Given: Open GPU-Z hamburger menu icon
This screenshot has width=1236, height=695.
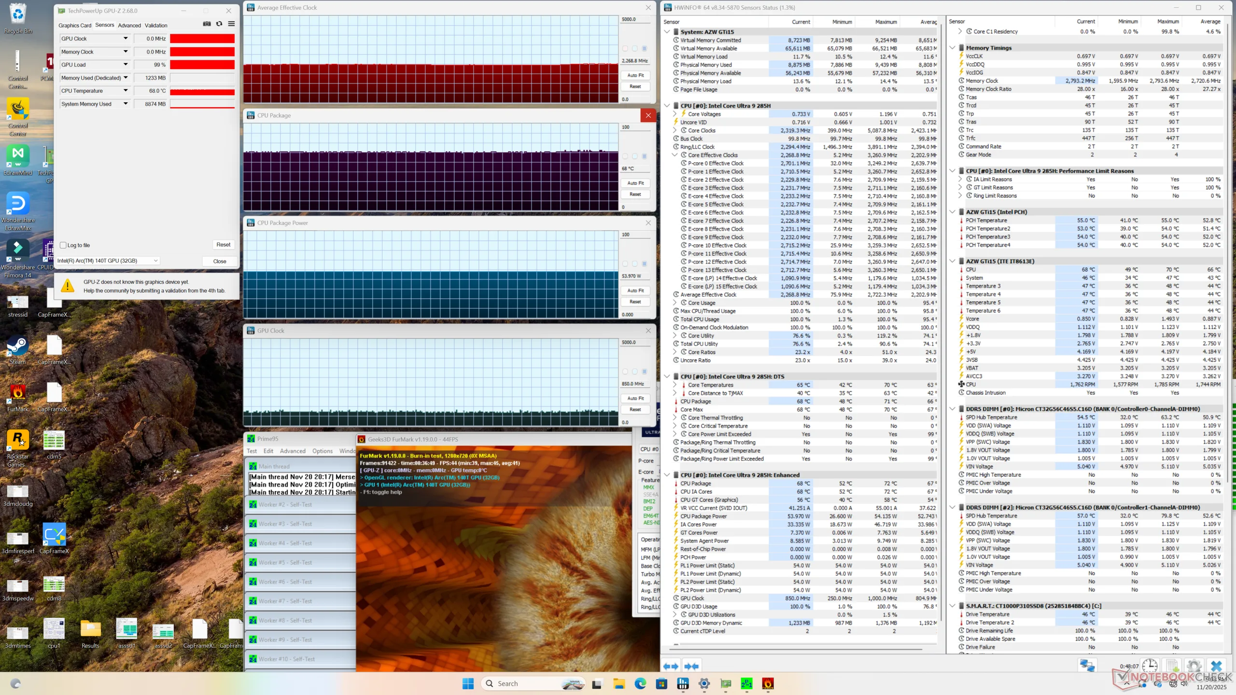Looking at the screenshot, I should [232, 24].
